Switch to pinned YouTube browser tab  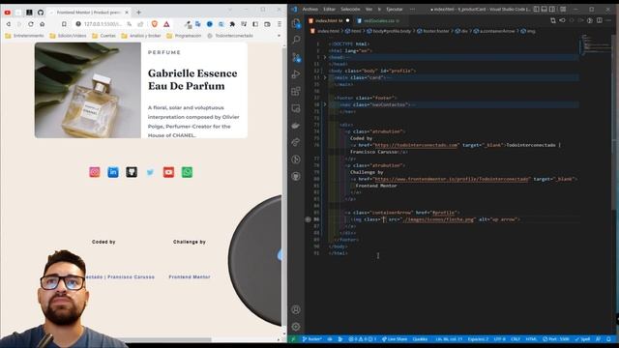pyautogui.click(x=8, y=13)
